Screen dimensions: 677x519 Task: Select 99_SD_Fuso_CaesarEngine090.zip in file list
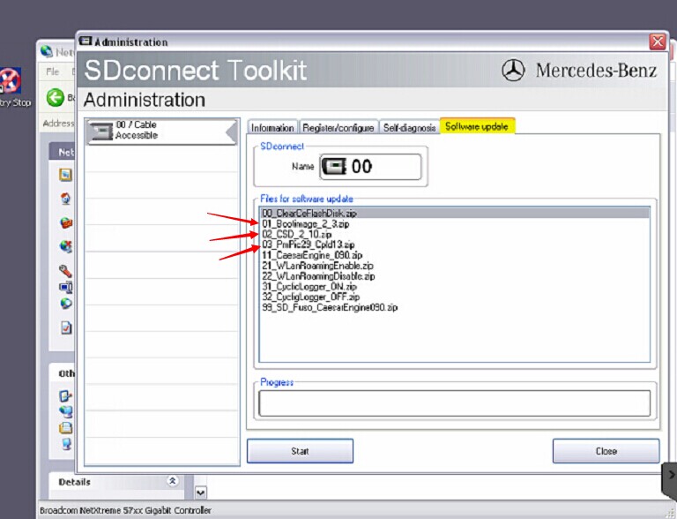[455, 307]
